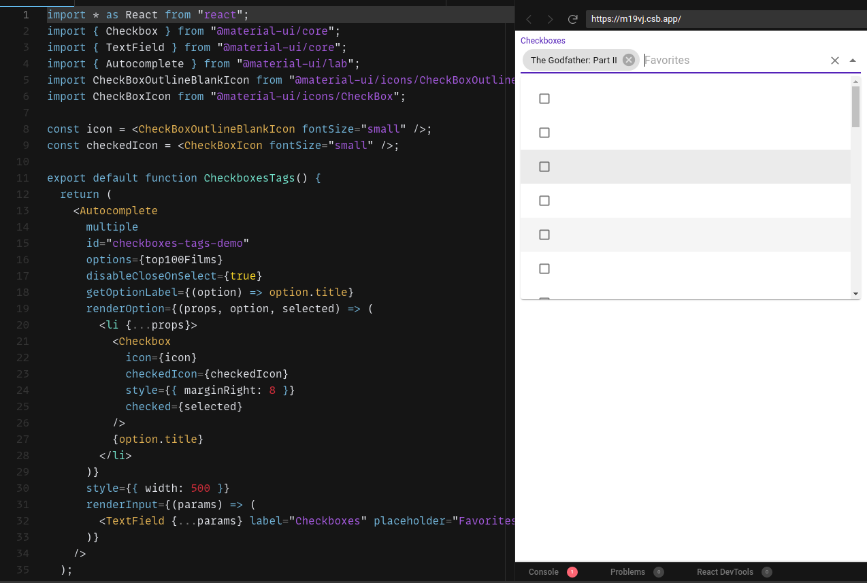
Task: Click the 'getOptionLabel' prop
Action: click(132, 293)
